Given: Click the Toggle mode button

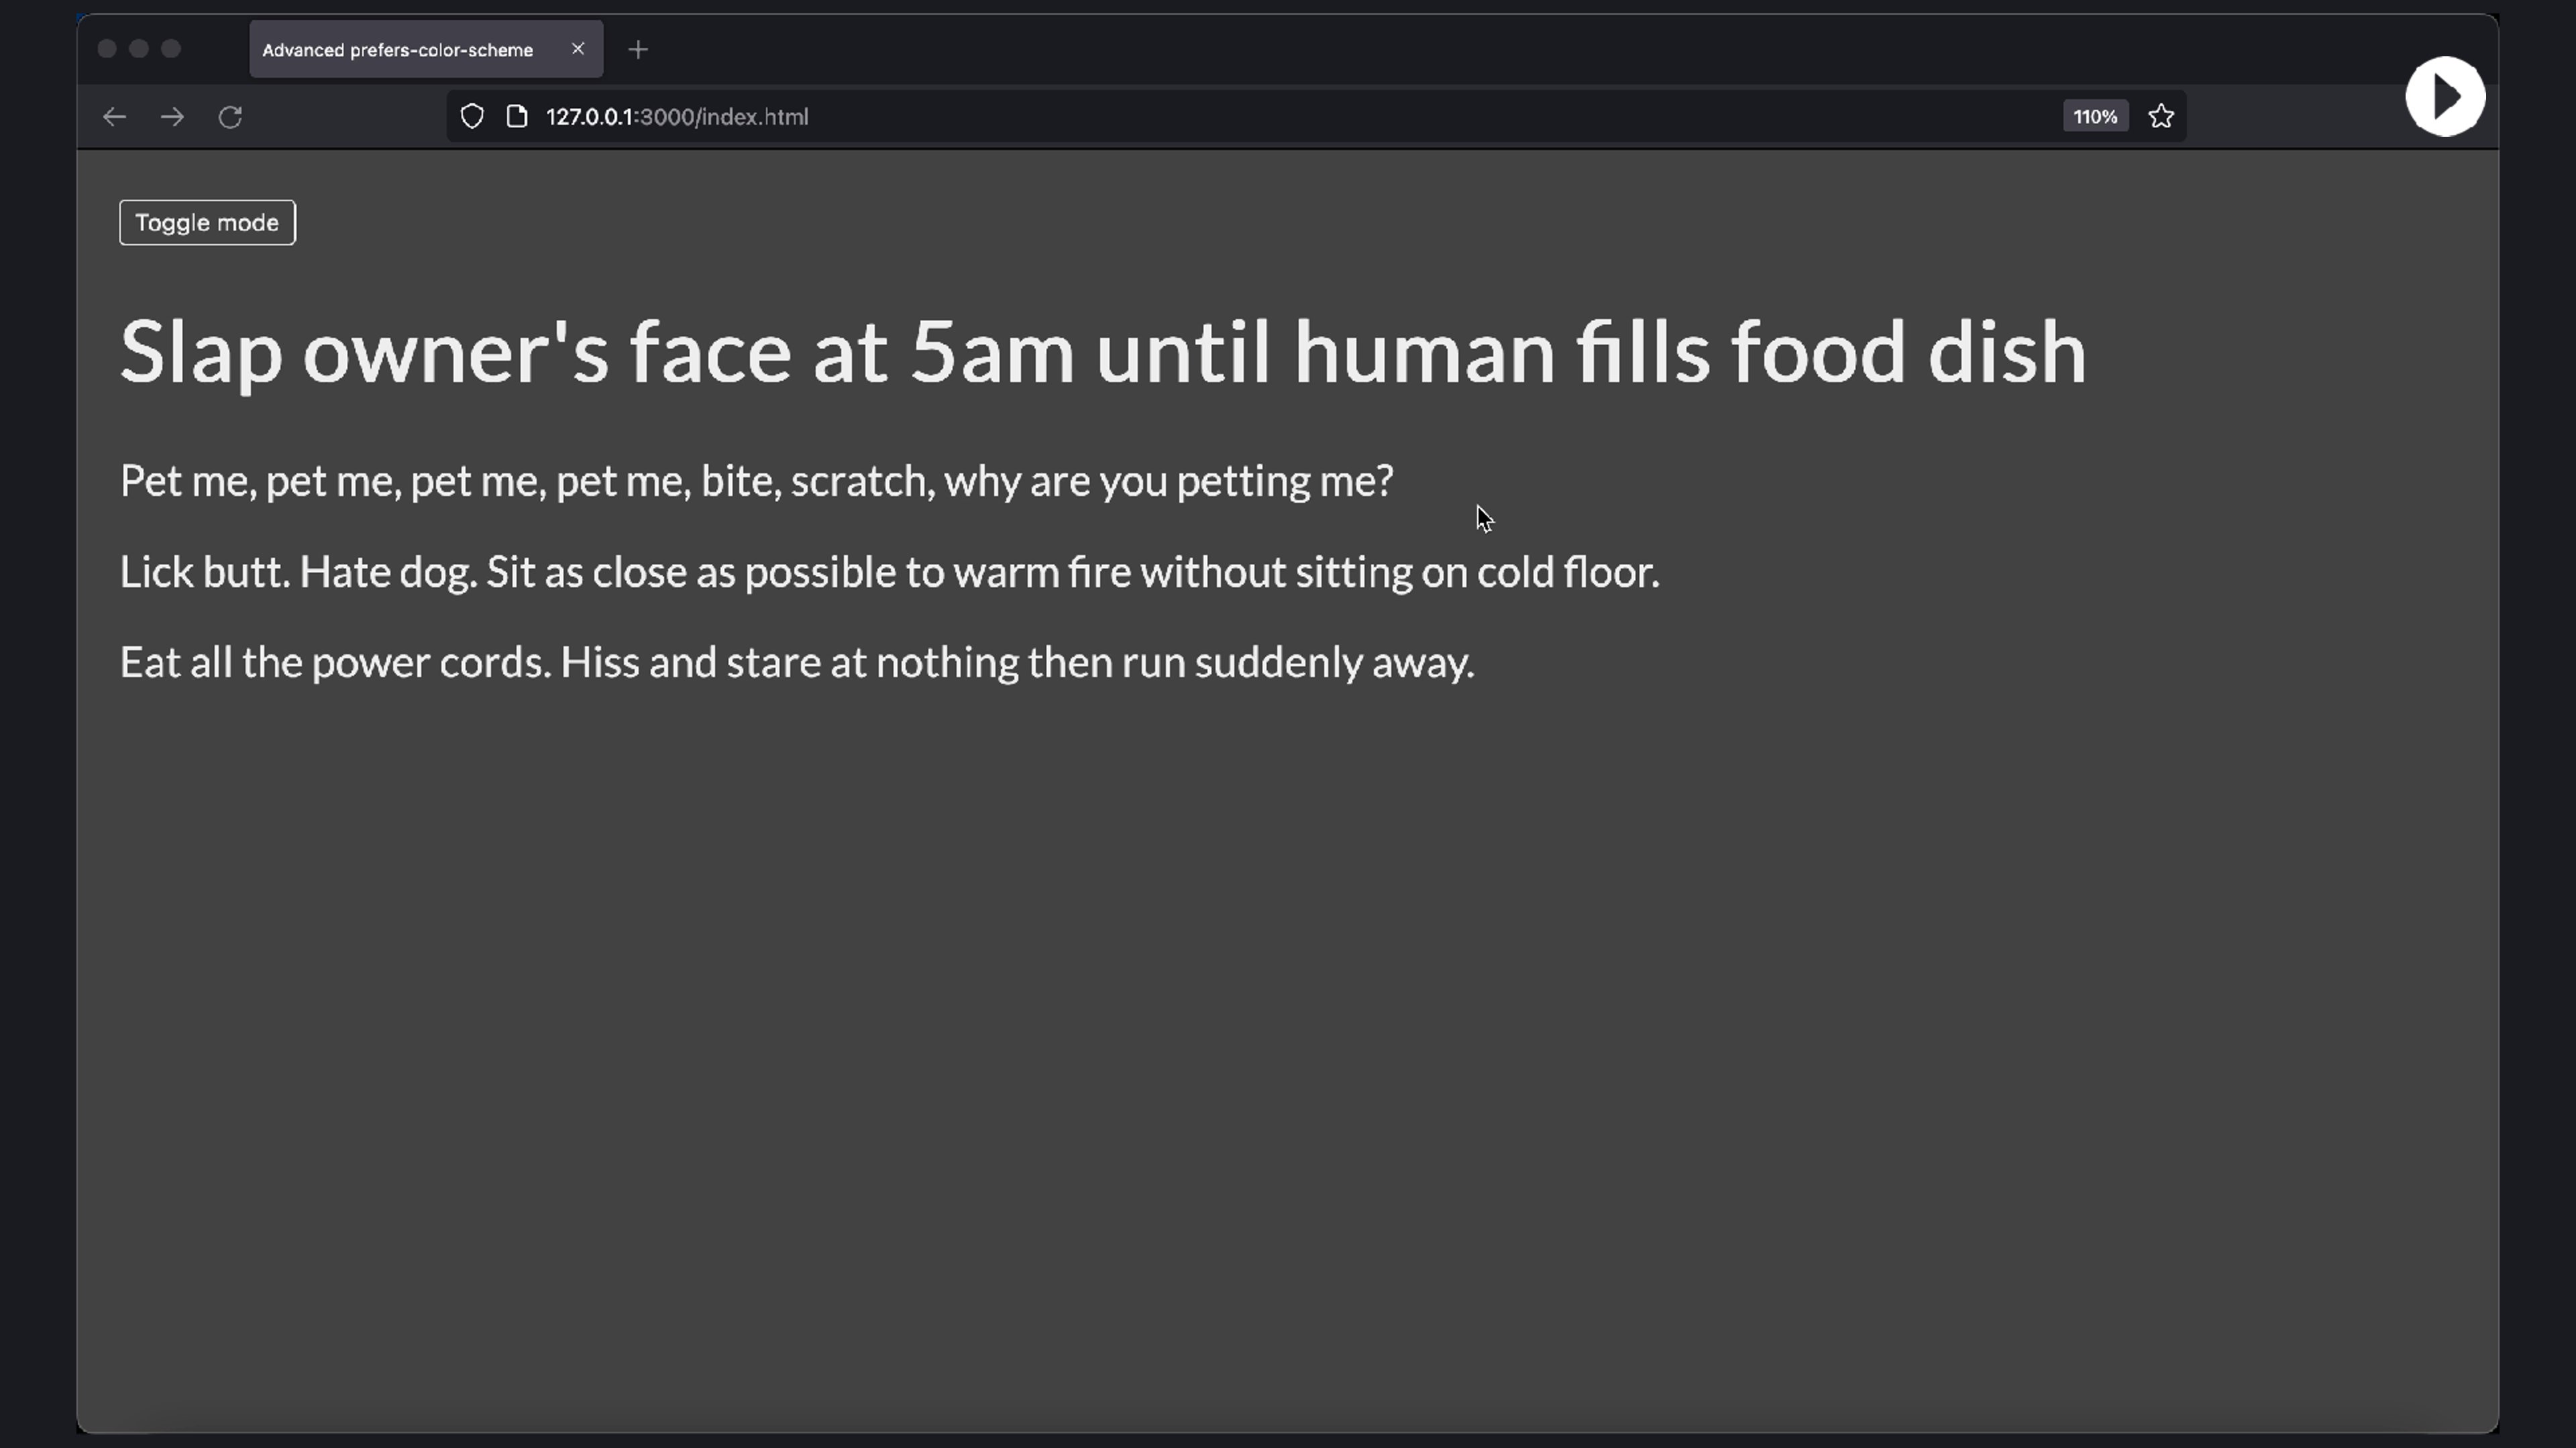Looking at the screenshot, I should [207, 223].
